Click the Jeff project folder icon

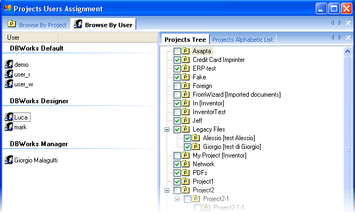(186, 121)
